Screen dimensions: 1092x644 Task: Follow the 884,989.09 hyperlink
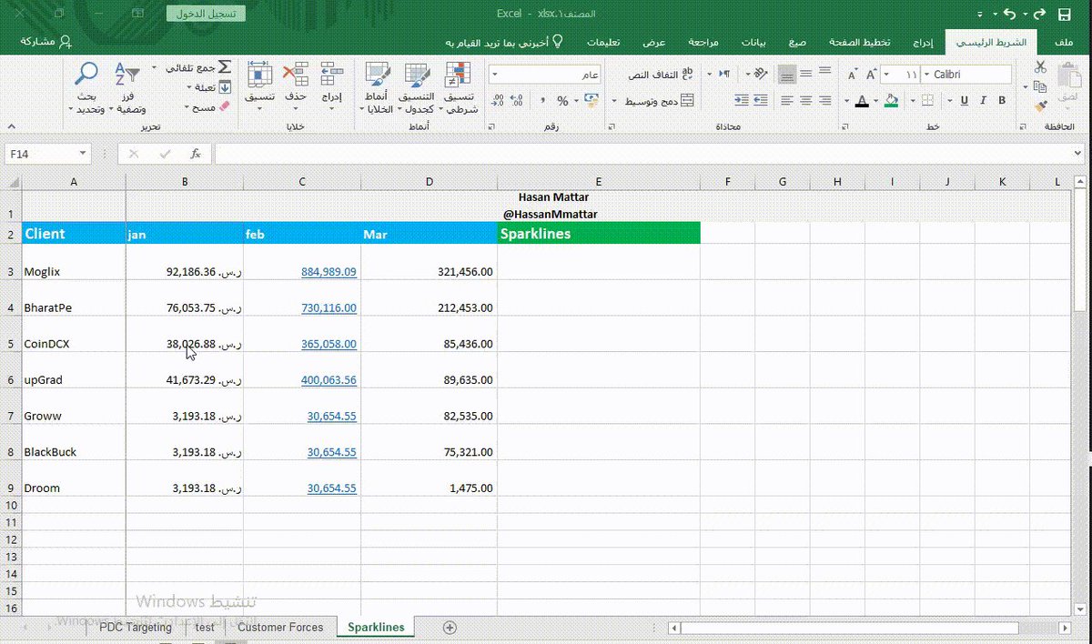pos(329,271)
